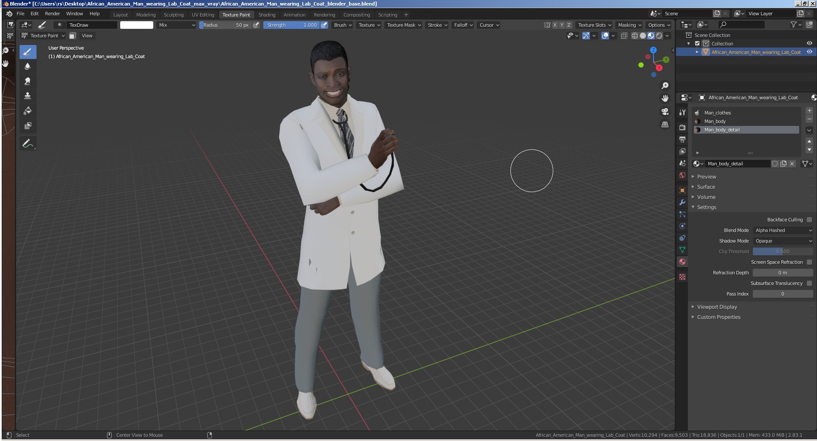Select the Smear tool
This screenshot has width=817, height=441.
pos(28,81)
